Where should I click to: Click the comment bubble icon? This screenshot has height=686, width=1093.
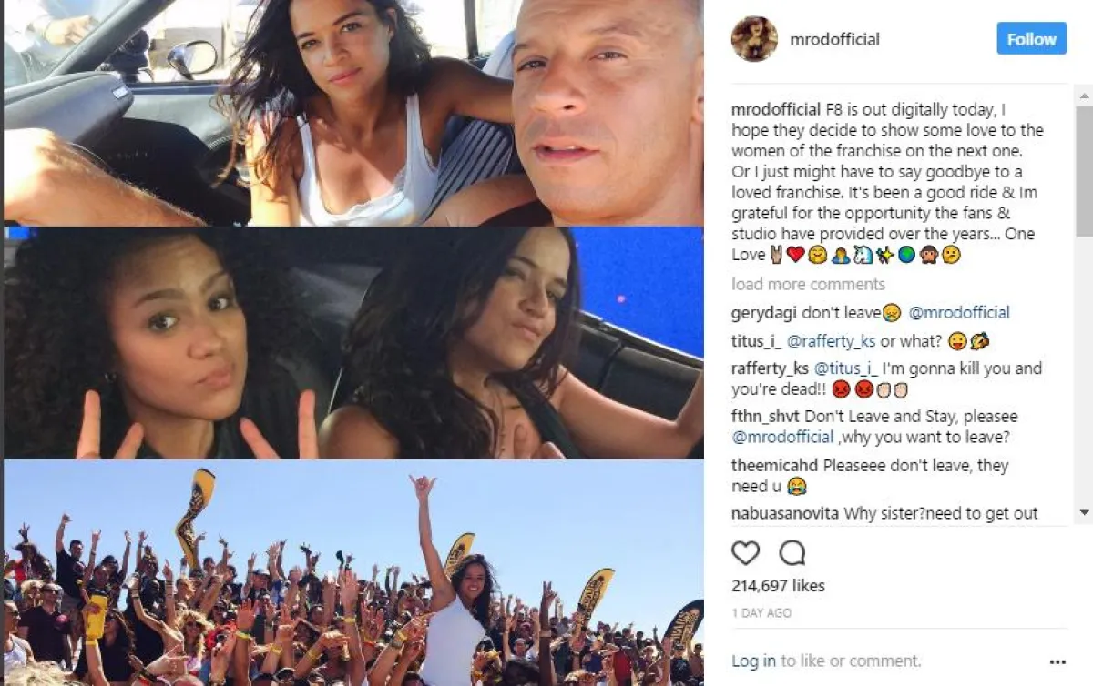click(792, 553)
